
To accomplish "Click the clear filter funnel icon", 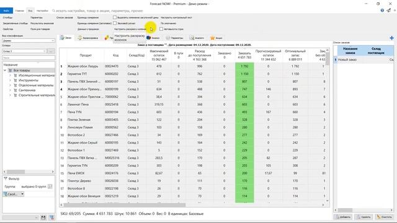I will pyautogui.click(x=51, y=217).
